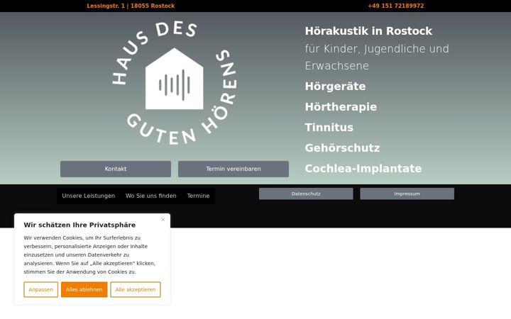Open the Impressum page

coord(407,194)
